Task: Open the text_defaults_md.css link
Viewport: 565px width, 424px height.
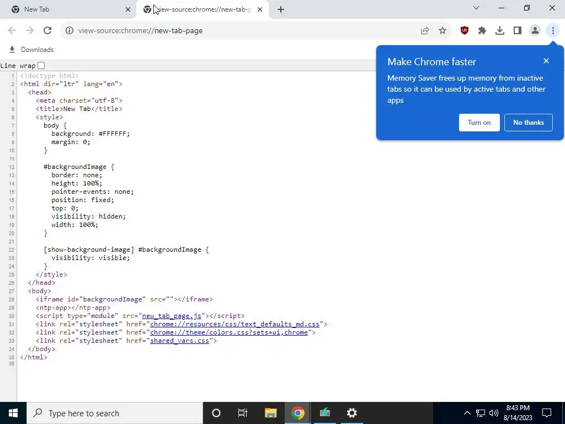Action: tap(234, 324)
